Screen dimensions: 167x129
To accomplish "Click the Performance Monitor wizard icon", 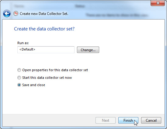I will coord(16,13).
